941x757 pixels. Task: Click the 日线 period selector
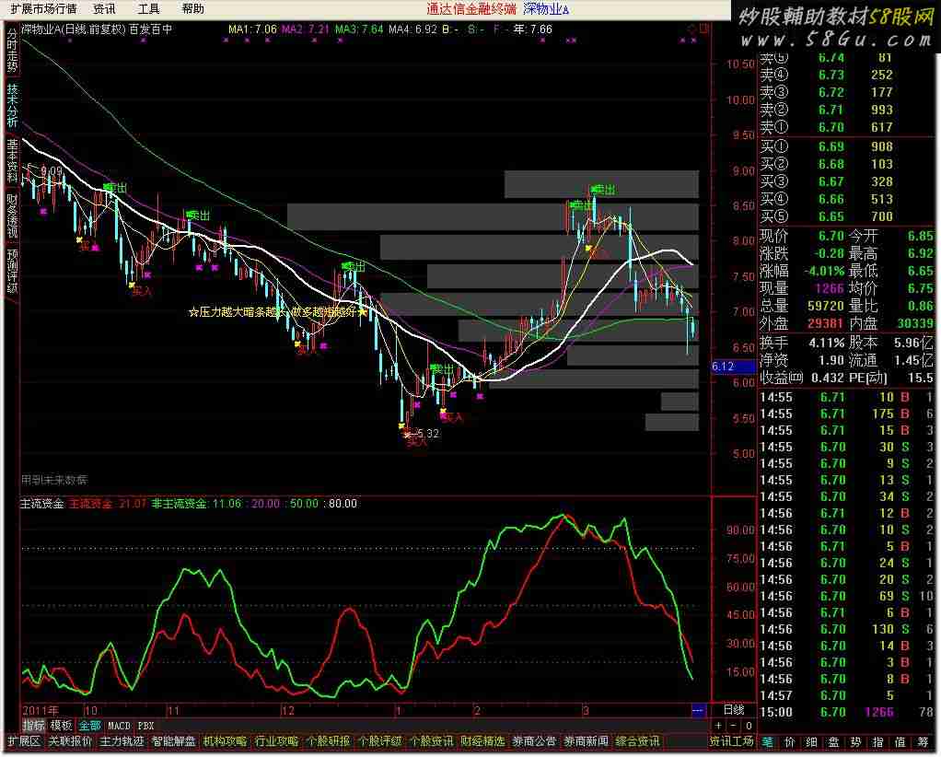tap(733, 710)
